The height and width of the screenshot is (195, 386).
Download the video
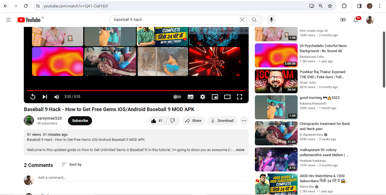pos(222,121)
